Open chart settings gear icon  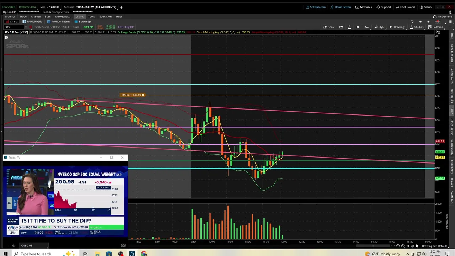click(x=358, y=27)
